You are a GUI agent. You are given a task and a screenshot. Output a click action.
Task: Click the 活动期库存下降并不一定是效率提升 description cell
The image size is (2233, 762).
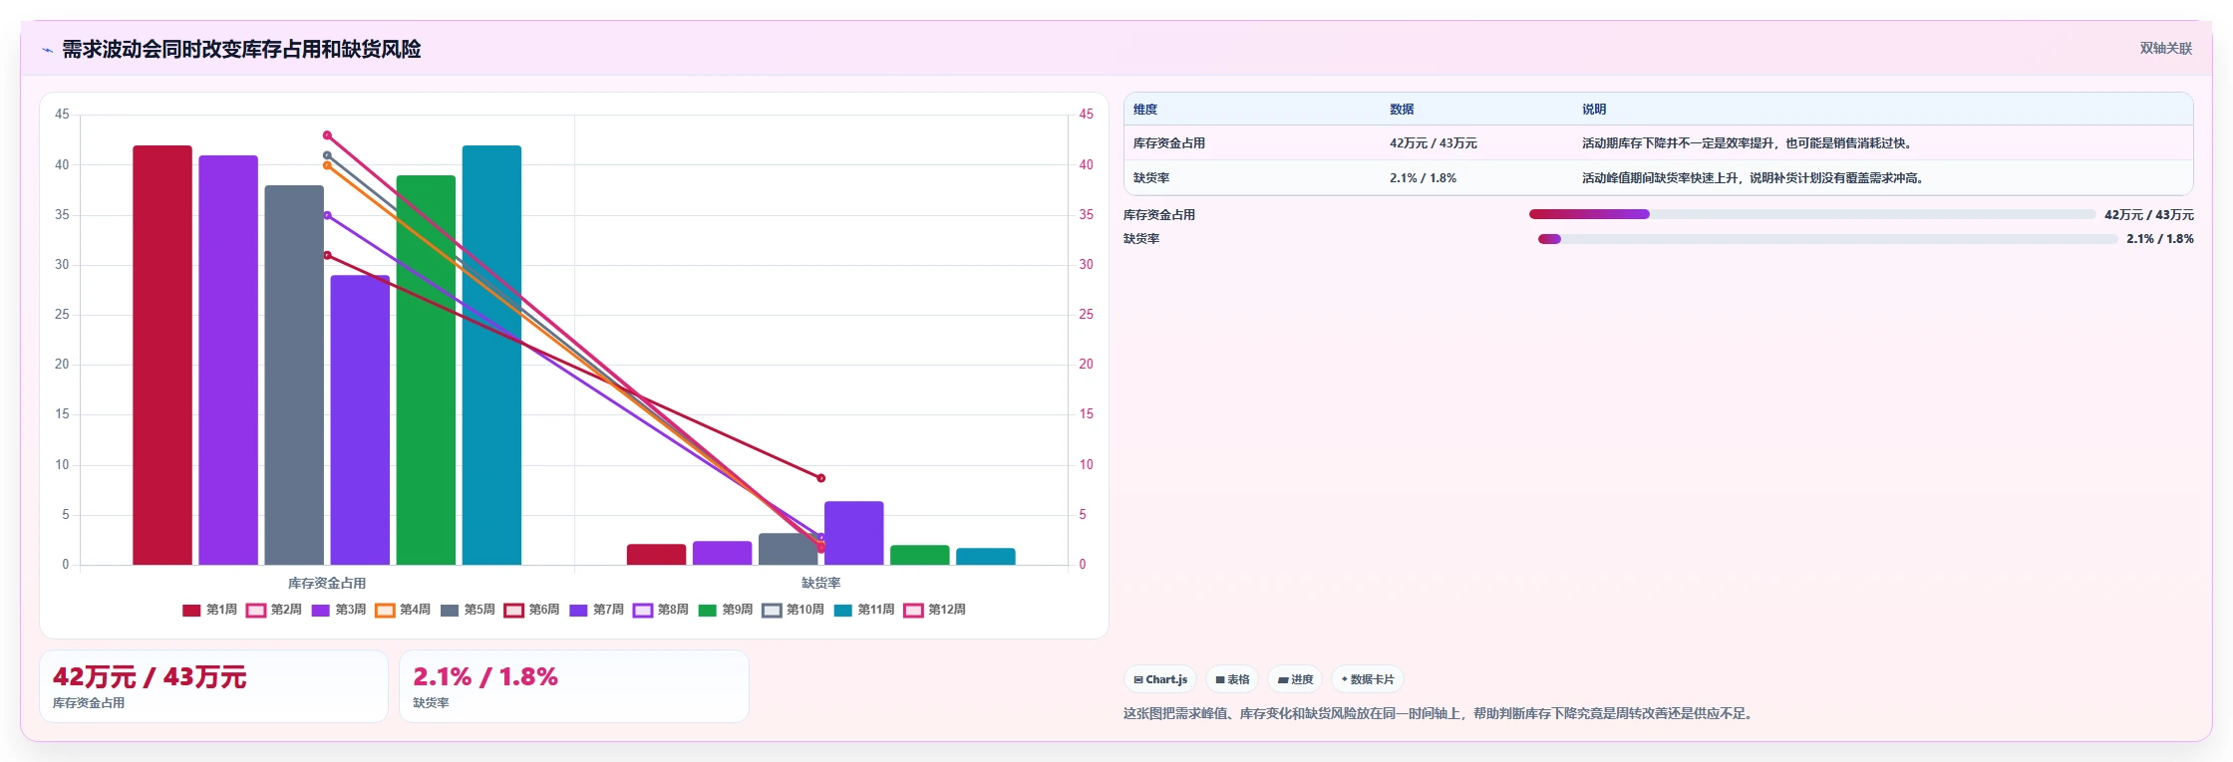[1747, 143]
